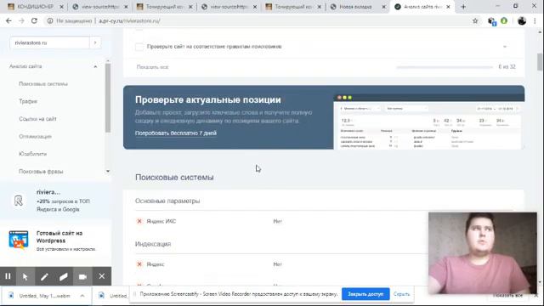Tick checkbox for Проверьте сайт на соответствие правилам
Screen dimensions: 544x306
(x=139, y=47)
